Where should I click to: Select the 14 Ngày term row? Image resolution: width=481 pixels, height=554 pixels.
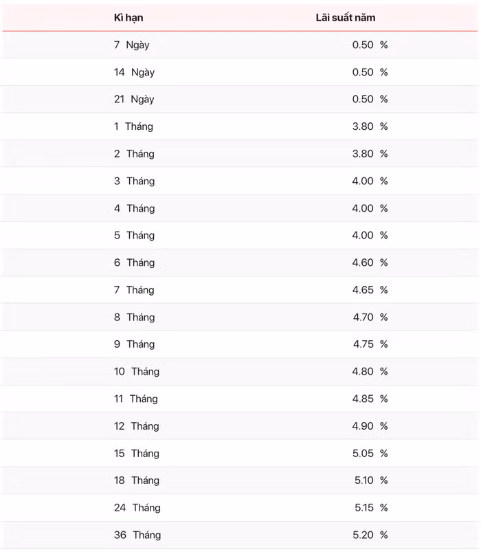[134, 72]
